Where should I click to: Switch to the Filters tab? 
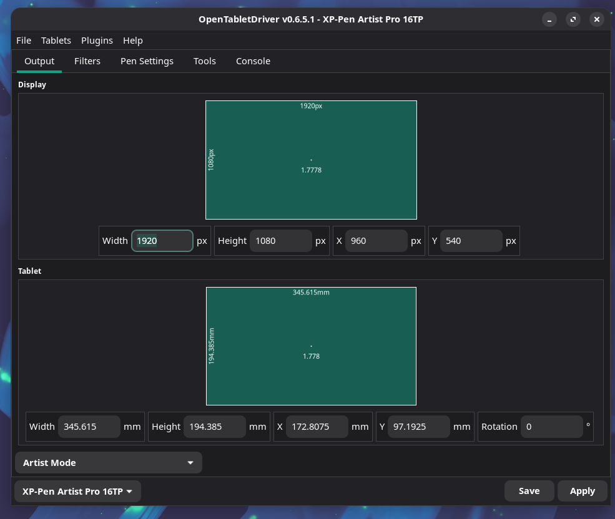(x=87, y=61)
